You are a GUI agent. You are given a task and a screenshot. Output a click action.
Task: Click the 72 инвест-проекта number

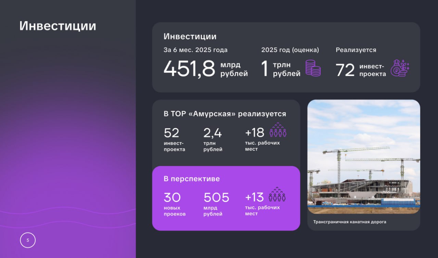point(345,70)
